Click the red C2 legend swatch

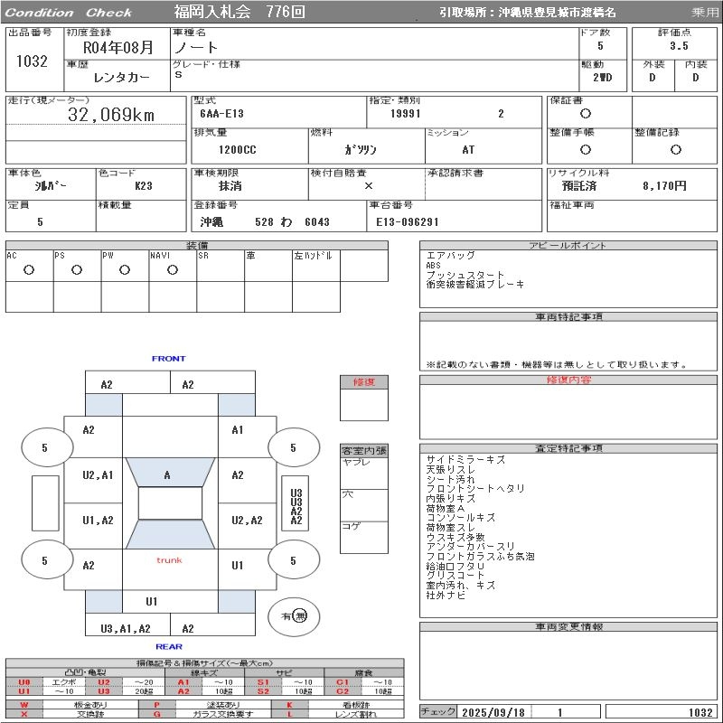[x=343, y=690]
